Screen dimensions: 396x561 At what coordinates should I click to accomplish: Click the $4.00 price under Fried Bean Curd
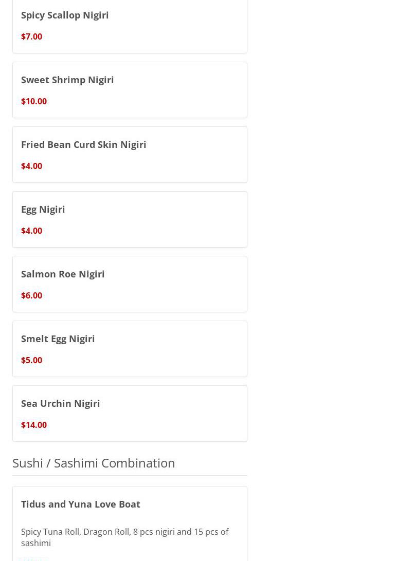(x=31, y=166)
